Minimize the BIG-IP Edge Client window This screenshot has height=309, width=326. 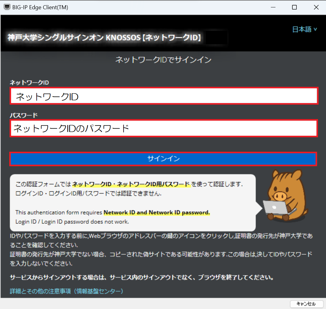click(273, 7)
